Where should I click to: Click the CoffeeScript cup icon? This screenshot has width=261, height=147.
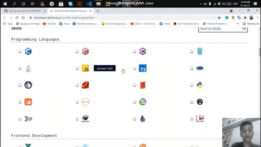coord(85,119)
